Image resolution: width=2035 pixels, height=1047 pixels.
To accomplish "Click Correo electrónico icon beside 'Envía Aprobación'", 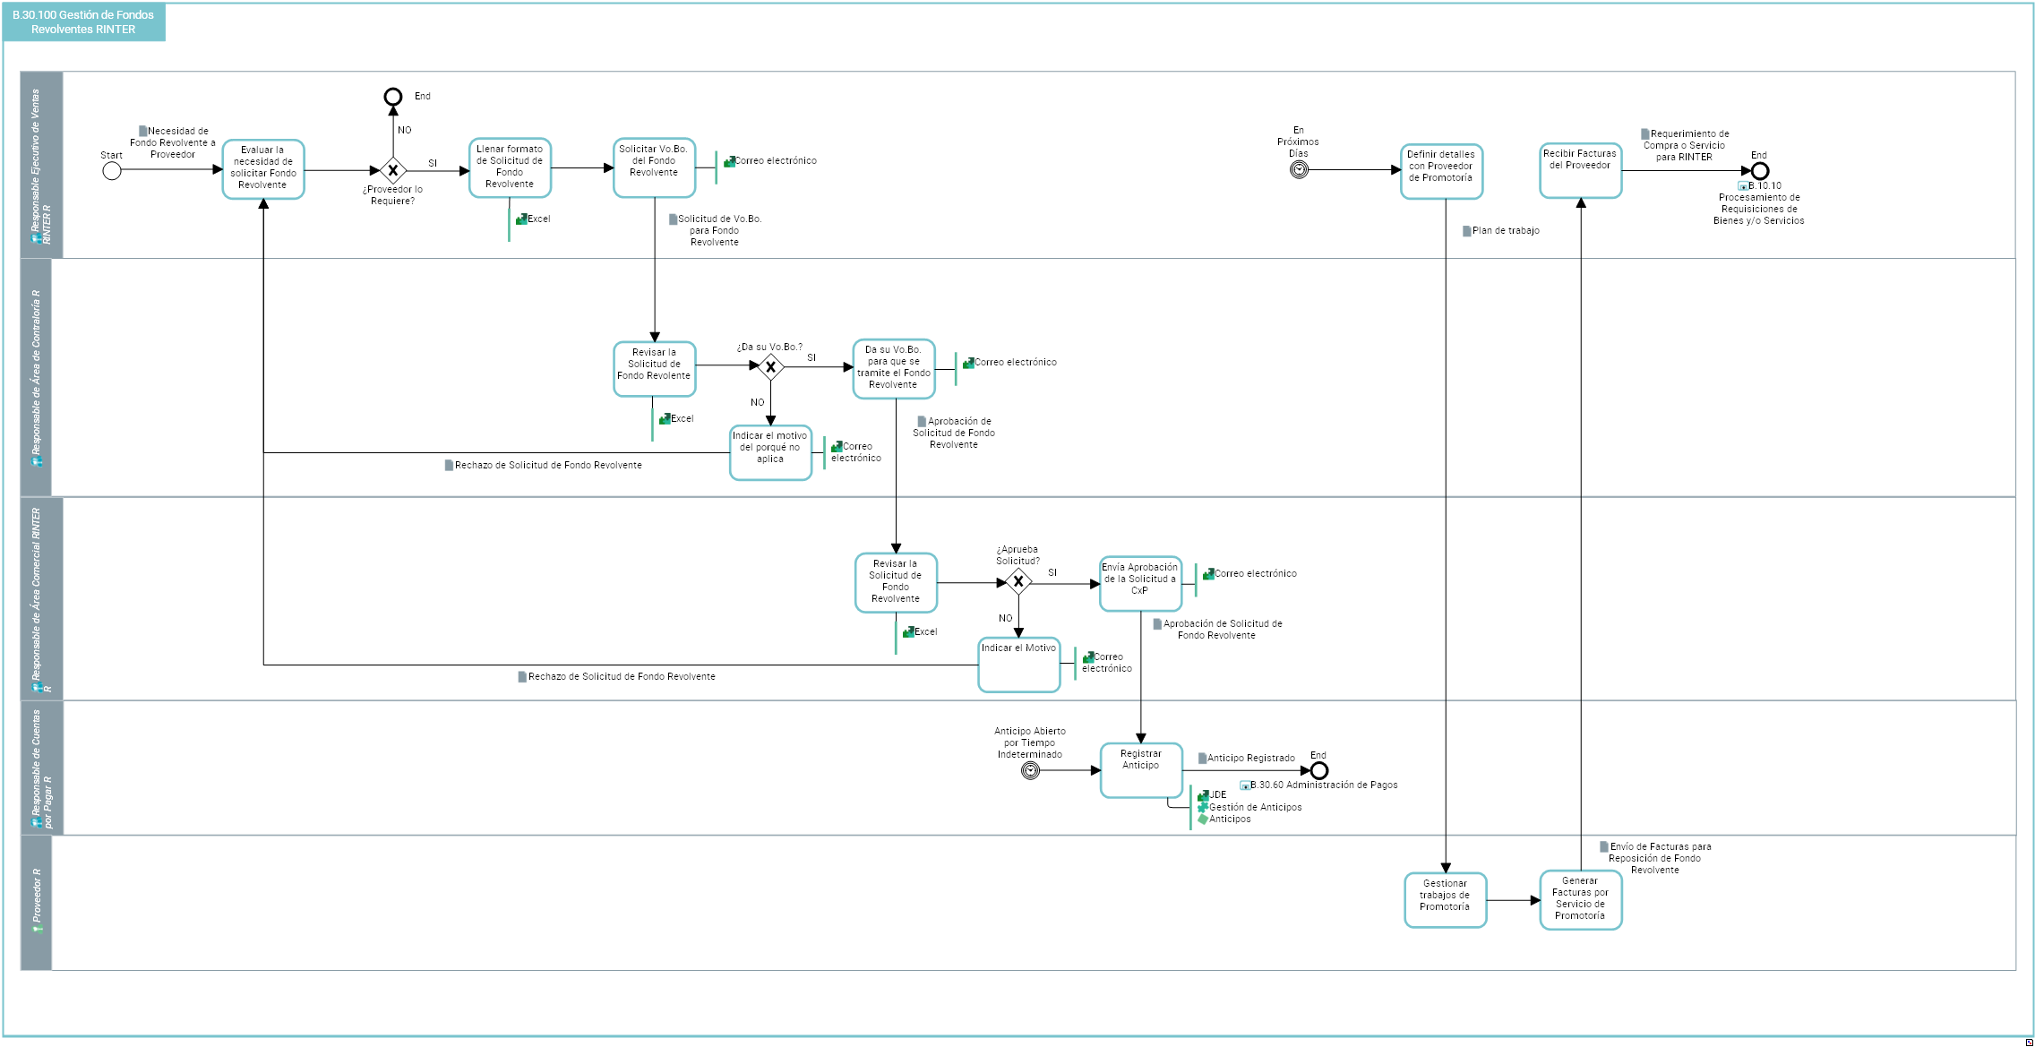I will click(x=1208, y=574).
